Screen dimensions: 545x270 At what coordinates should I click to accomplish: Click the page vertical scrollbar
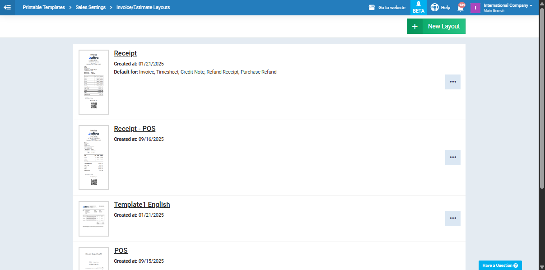542,104
